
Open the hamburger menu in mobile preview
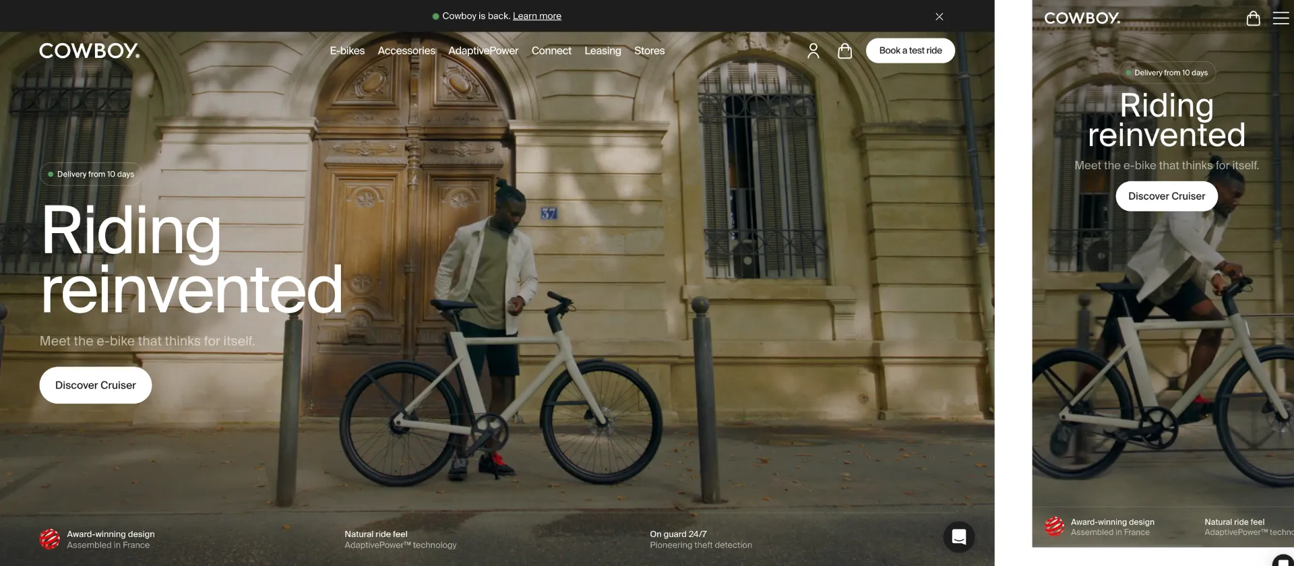pyautogui.click(x=1281, y=18)
